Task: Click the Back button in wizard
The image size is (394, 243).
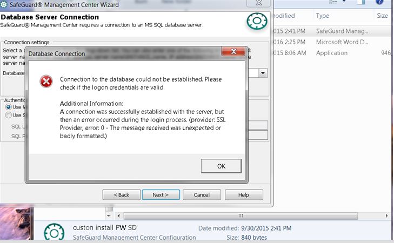Action: pos(122,195)
